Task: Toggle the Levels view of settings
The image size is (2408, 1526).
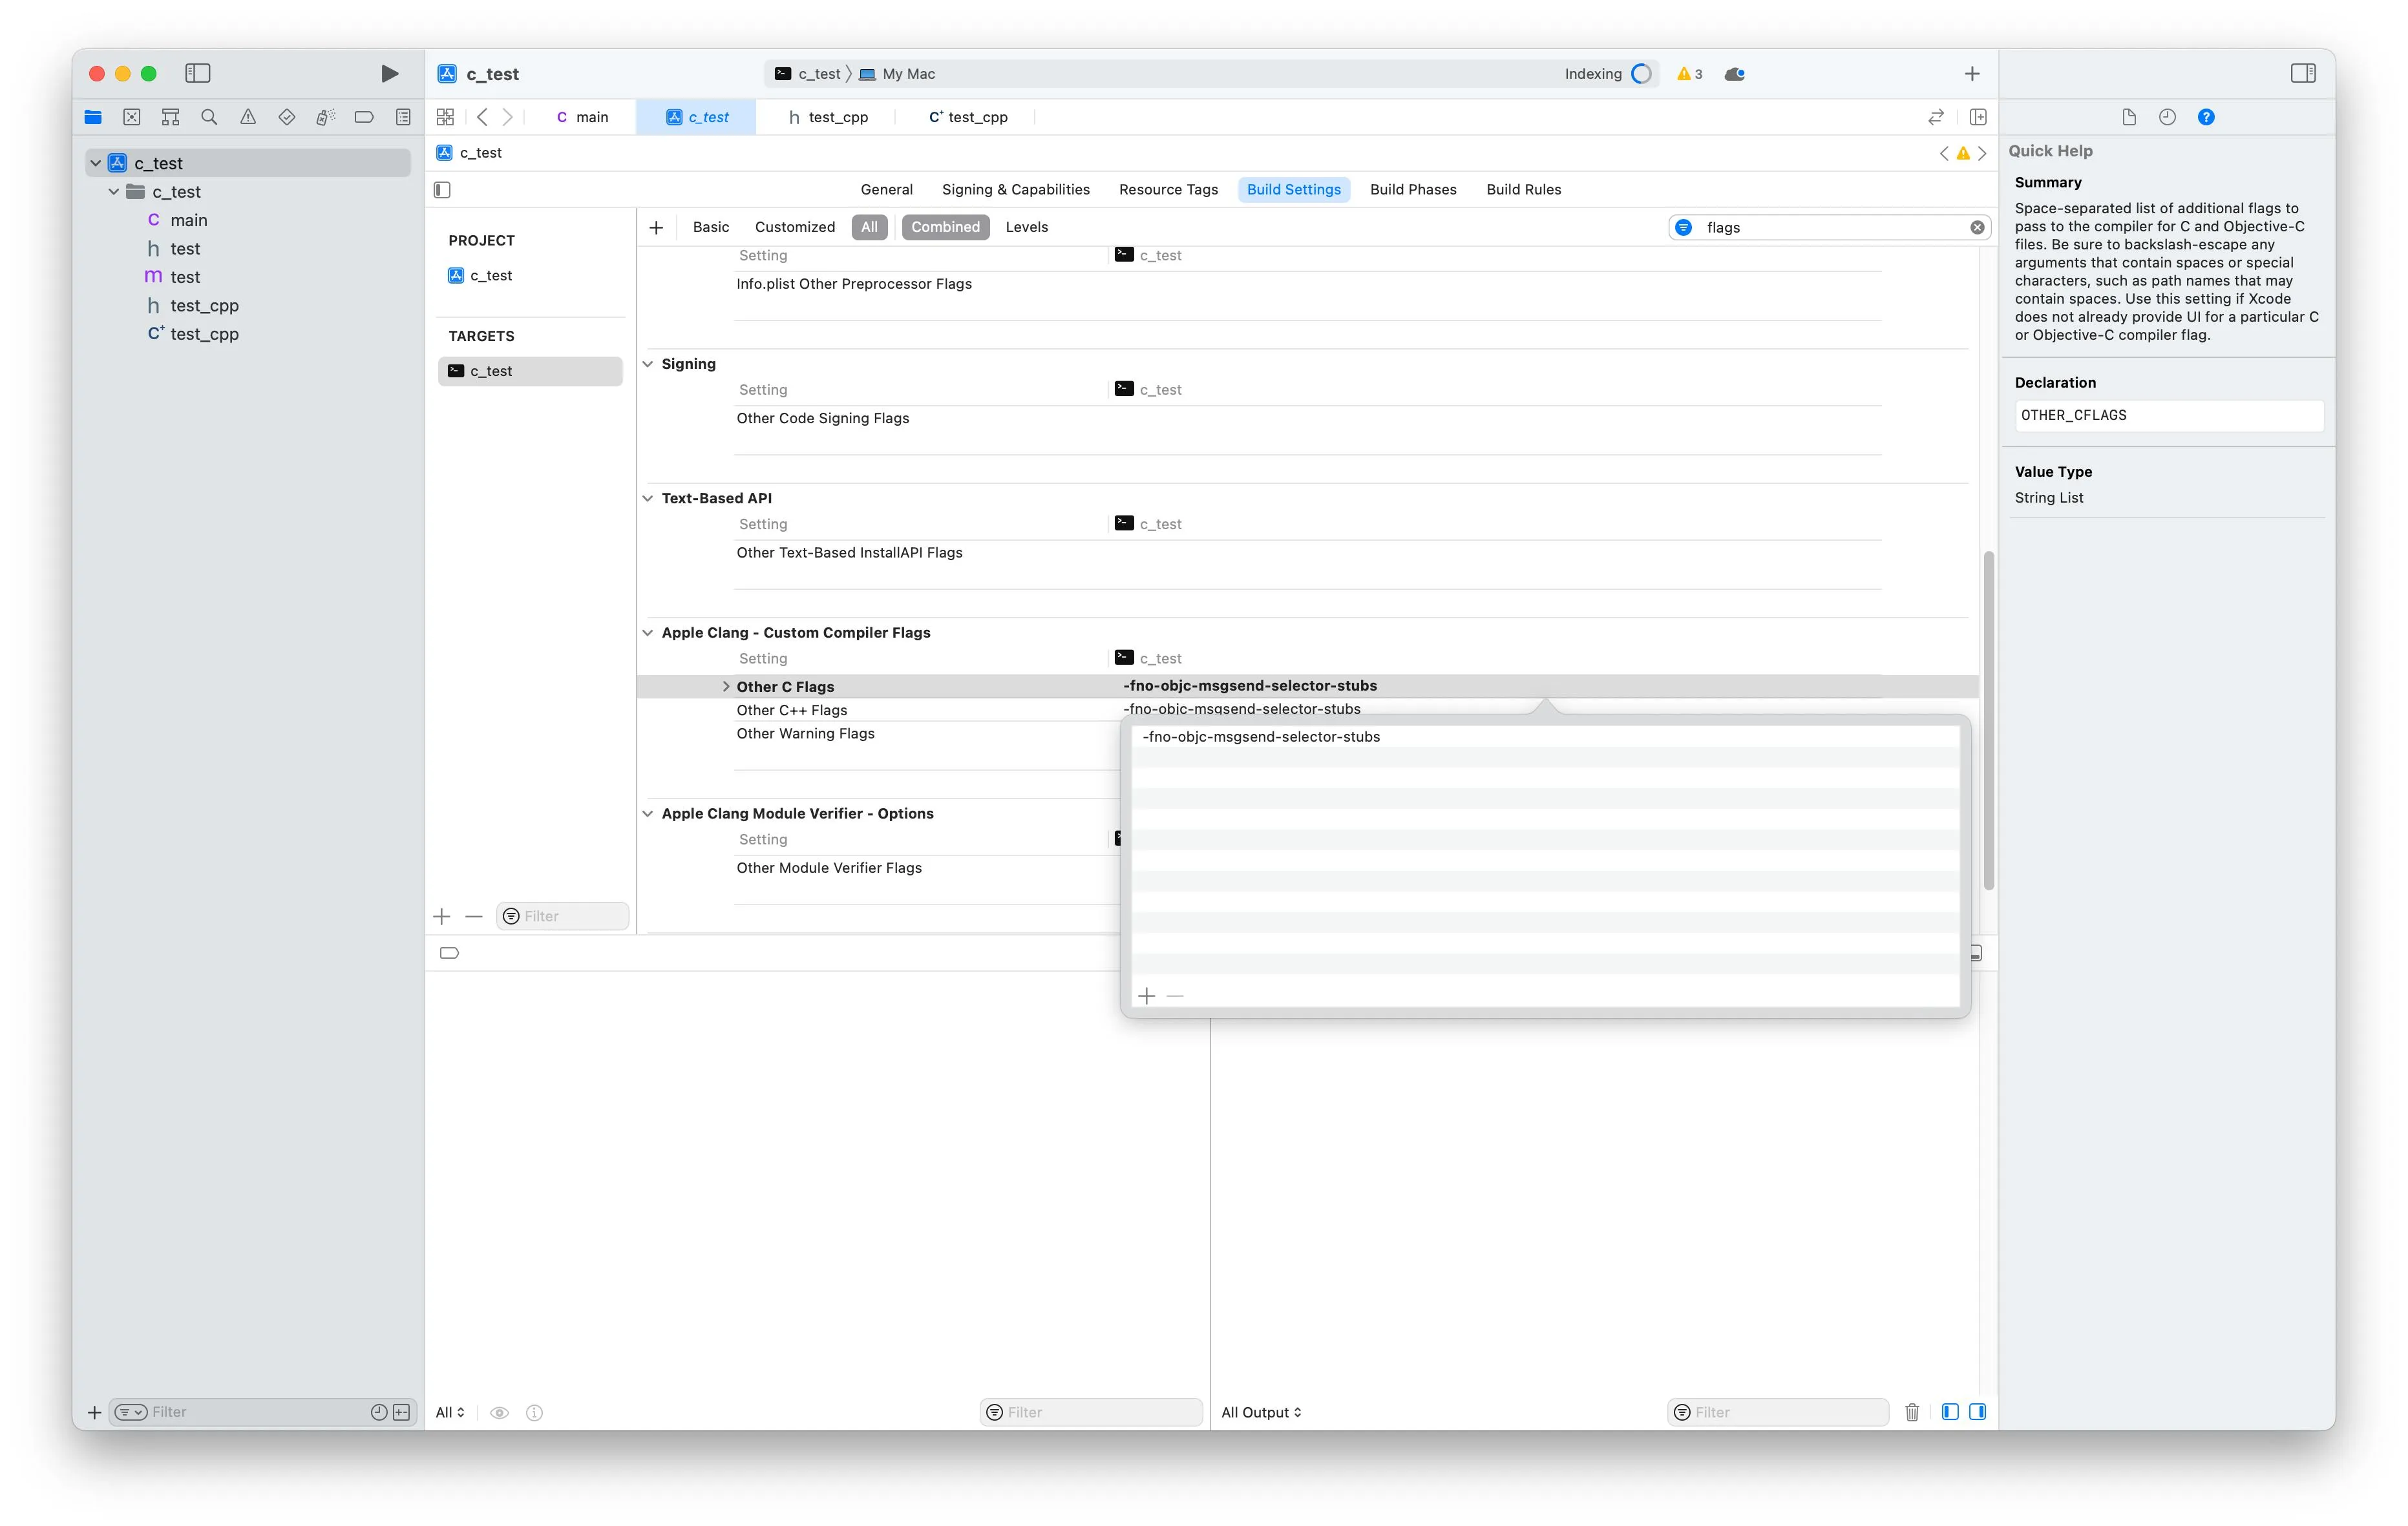Action: [x=1026, y=227]
